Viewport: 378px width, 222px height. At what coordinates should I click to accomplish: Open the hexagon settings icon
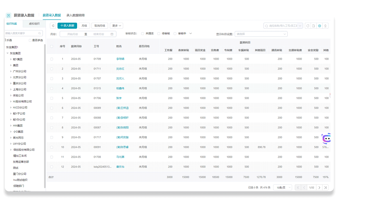320,26
